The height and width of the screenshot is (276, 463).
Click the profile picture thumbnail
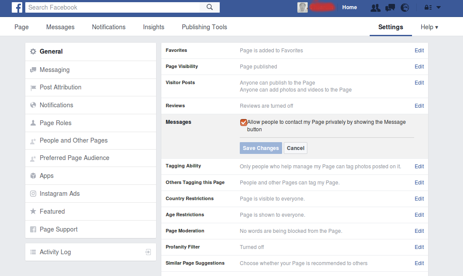coord(303,7)
